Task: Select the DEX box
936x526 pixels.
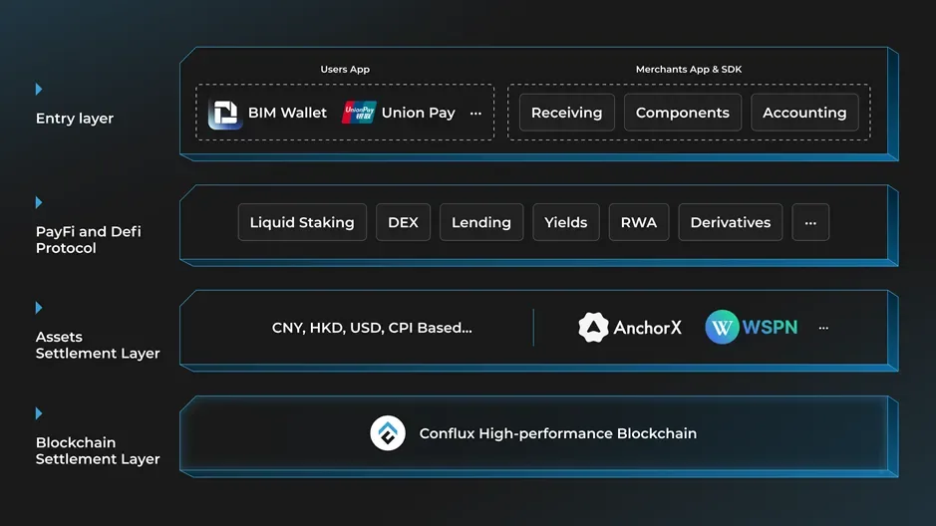Action: coord(403,222)
